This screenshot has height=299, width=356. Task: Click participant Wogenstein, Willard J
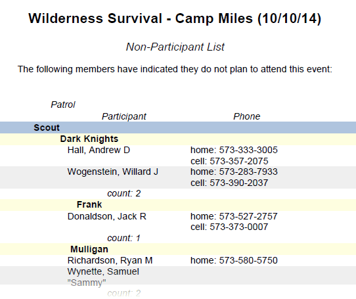(112, 172)
